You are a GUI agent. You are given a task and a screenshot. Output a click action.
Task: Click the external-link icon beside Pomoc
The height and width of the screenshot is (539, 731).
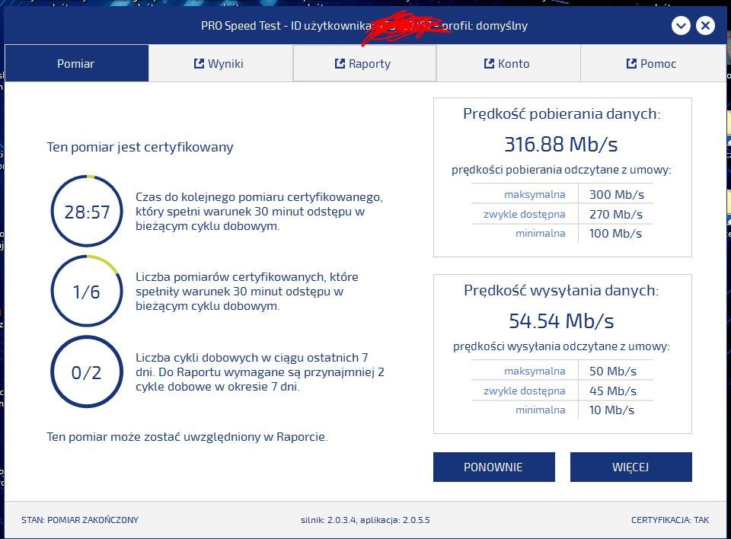tap(631, 64)
